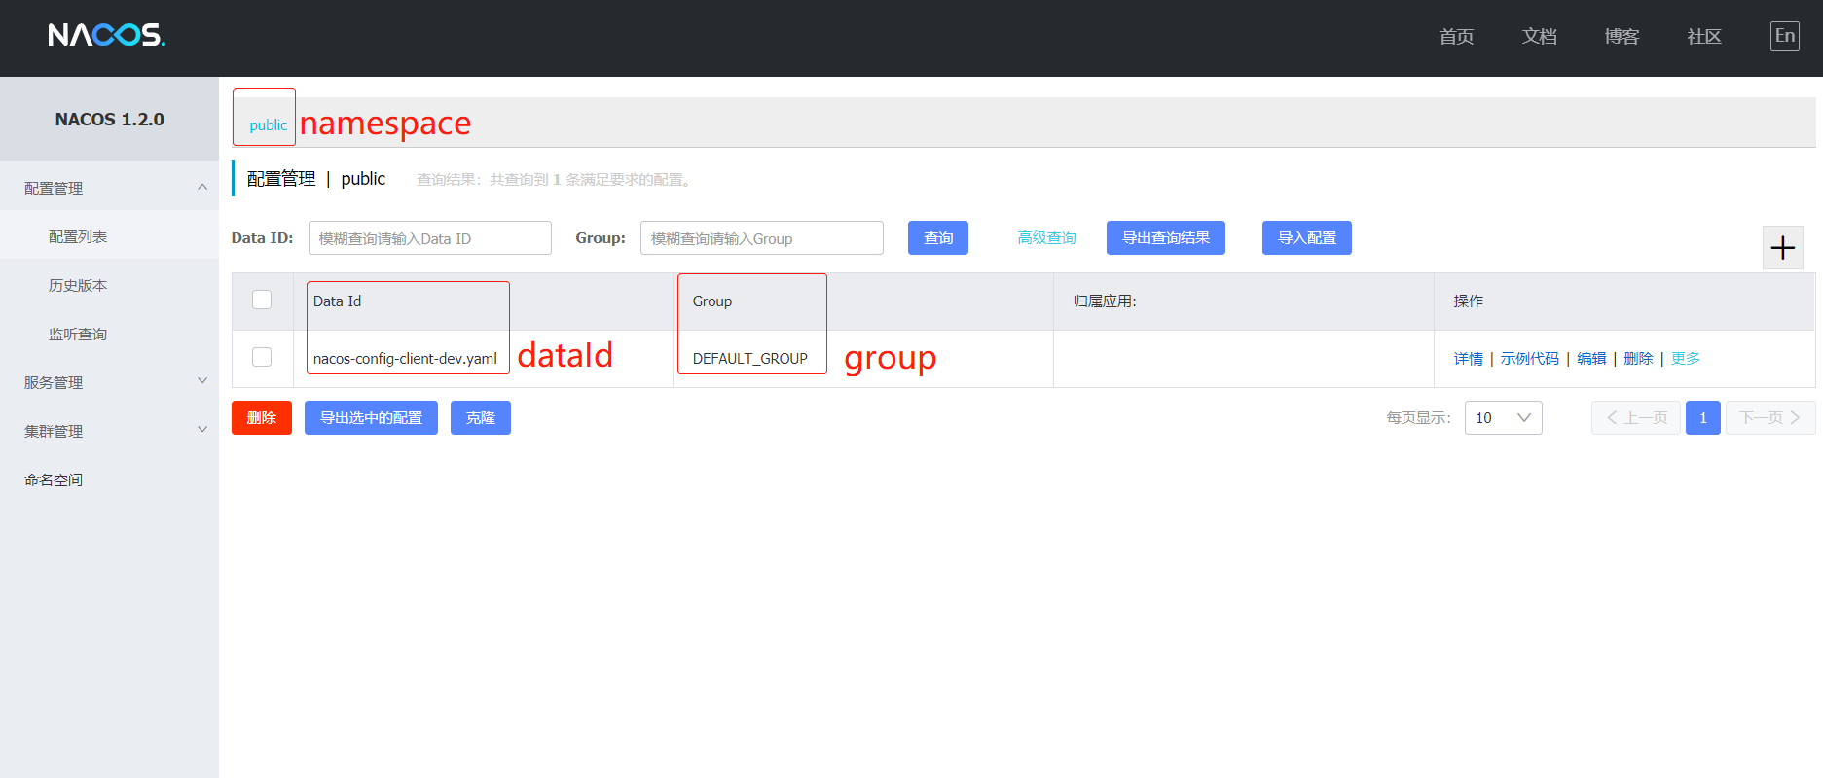Click the blue 查询 button
Image resolution: width=1823 pixels, height=778 pixels.
937,238
